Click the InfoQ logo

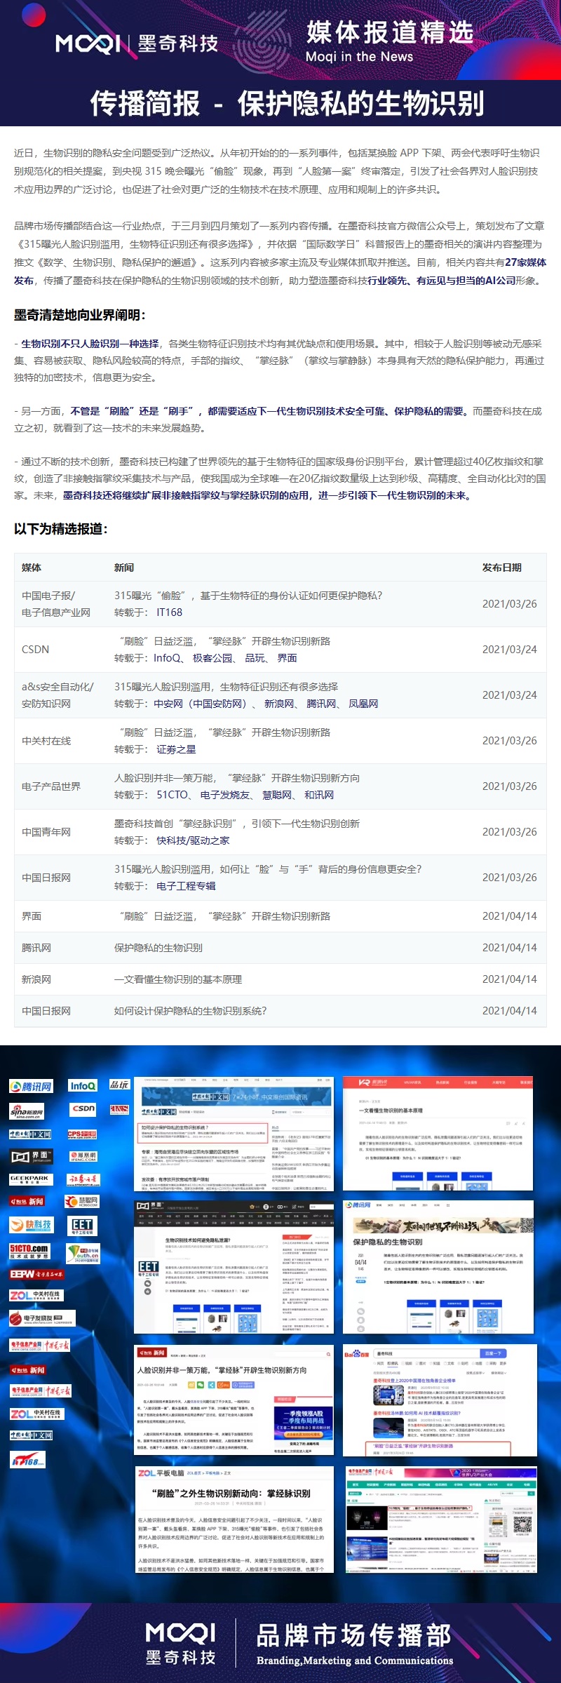click(x=83, y=1086)
